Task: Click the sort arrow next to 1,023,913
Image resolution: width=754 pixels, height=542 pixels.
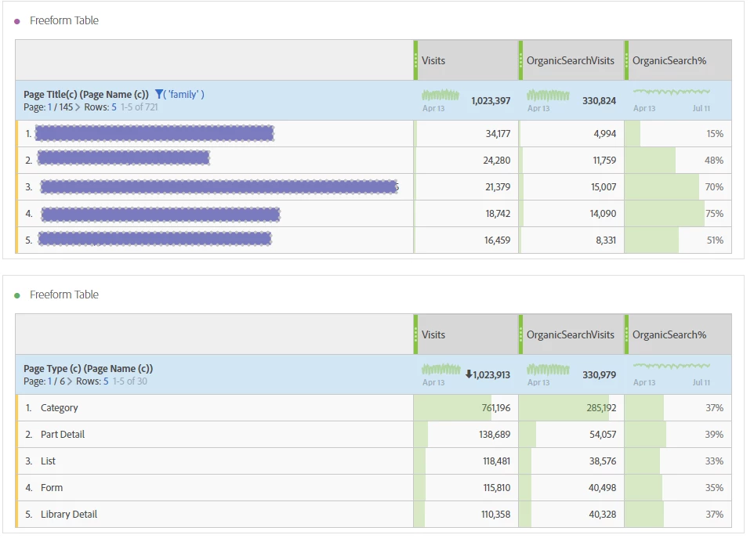Action: coord(469,374)
